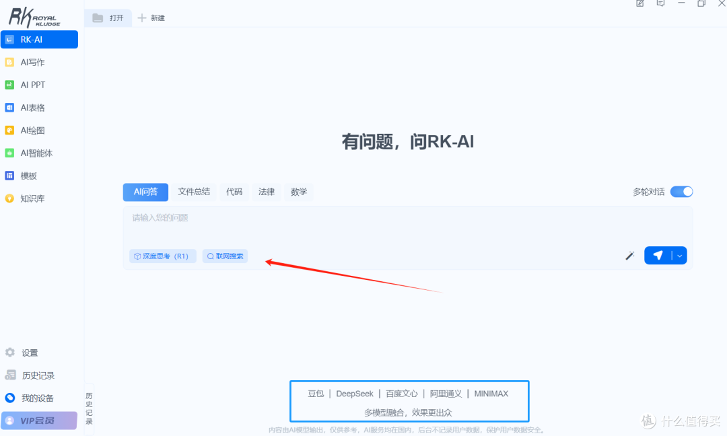Select the 文件总结 tab
Image resolution: width=727 pixels, height=436 pixels.
(194, 192)
